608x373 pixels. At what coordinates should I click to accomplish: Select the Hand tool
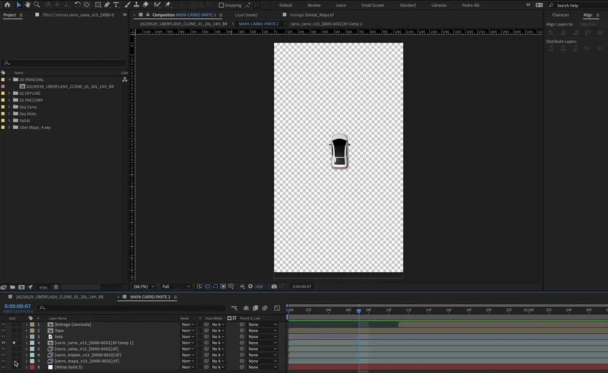(28, 5)
